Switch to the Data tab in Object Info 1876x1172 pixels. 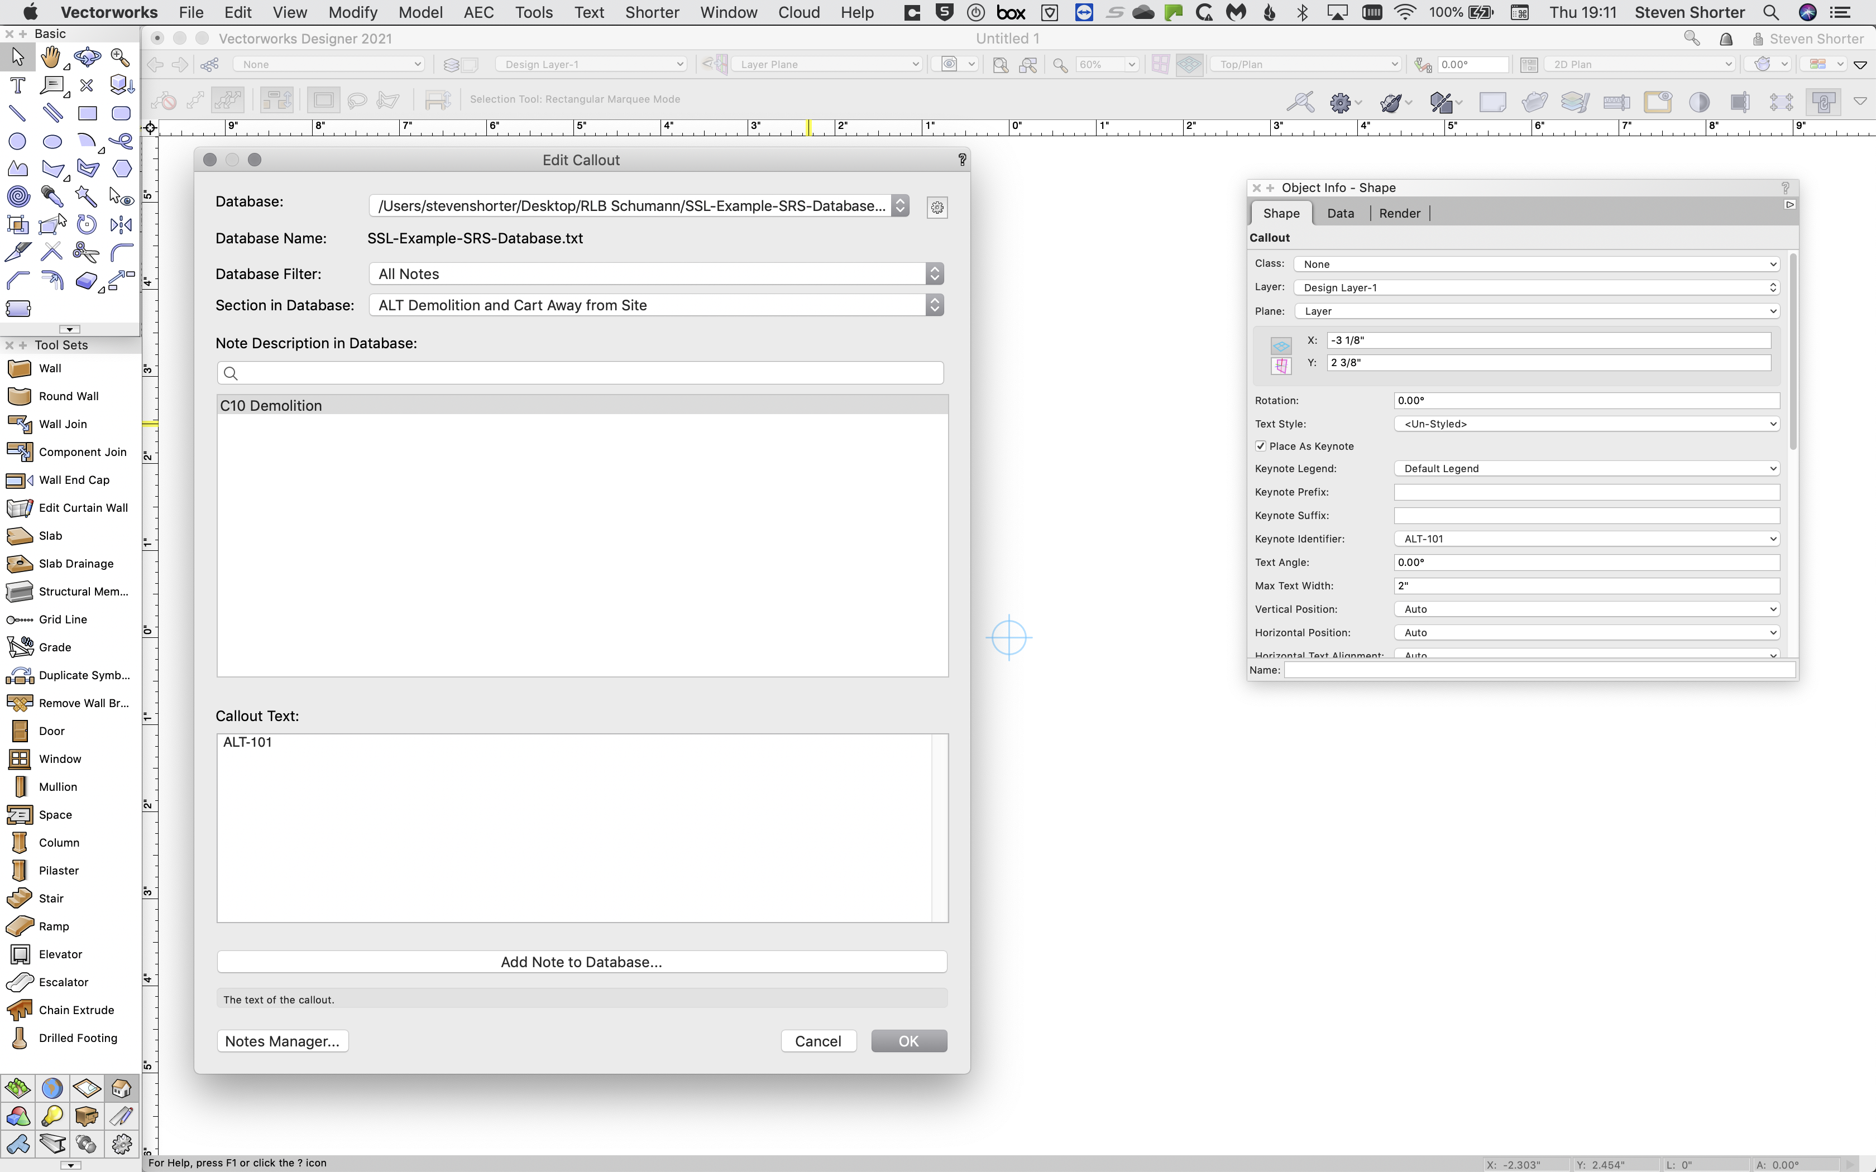1341,213
